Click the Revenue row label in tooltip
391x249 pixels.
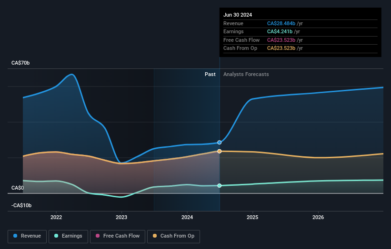tap(233, 23)
